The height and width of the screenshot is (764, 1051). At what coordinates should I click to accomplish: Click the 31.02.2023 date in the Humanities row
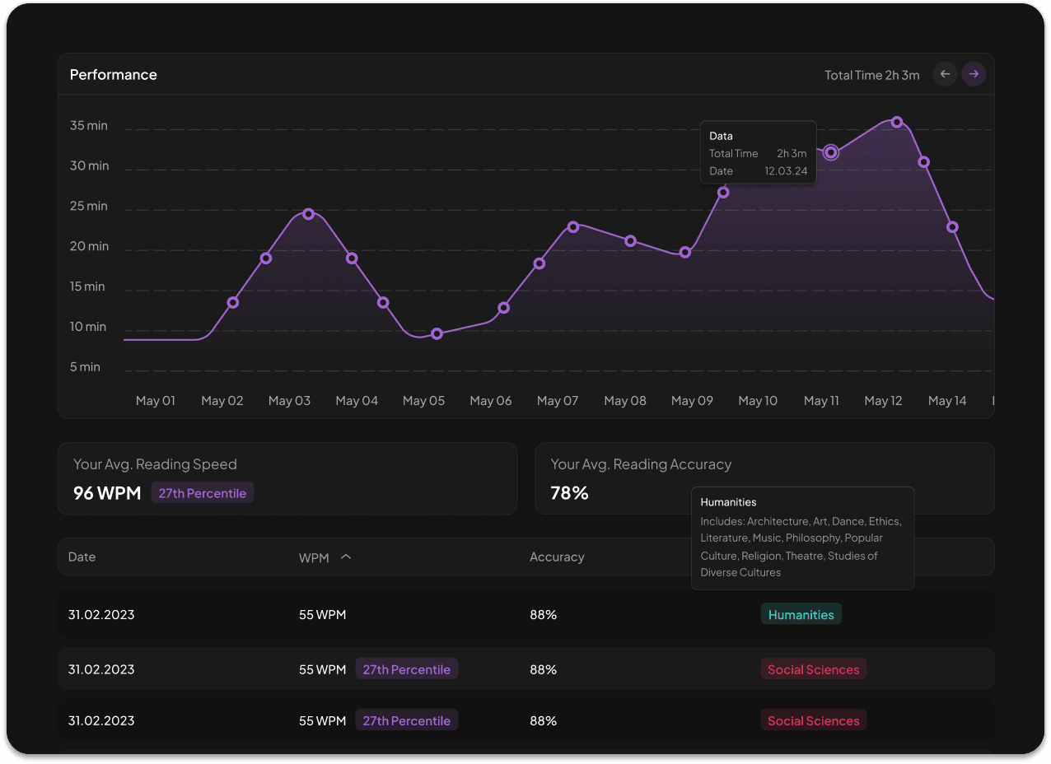pos(101,615)
